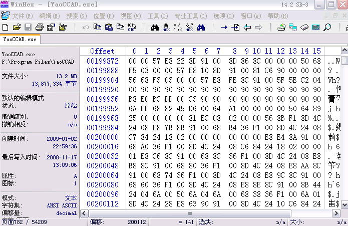This screenshot has width=348, height=226.
Task: Click offset row 00200000
Action: click(103, 137)
